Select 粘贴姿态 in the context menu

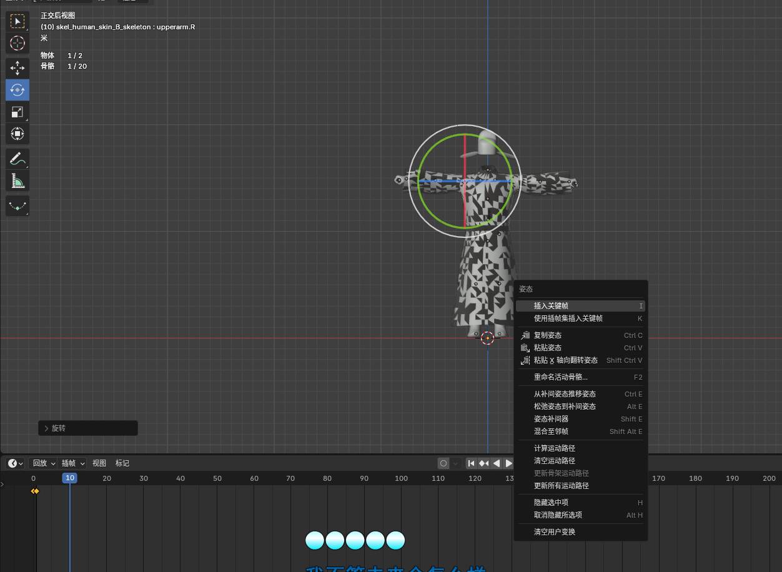[x=581, y=348]
